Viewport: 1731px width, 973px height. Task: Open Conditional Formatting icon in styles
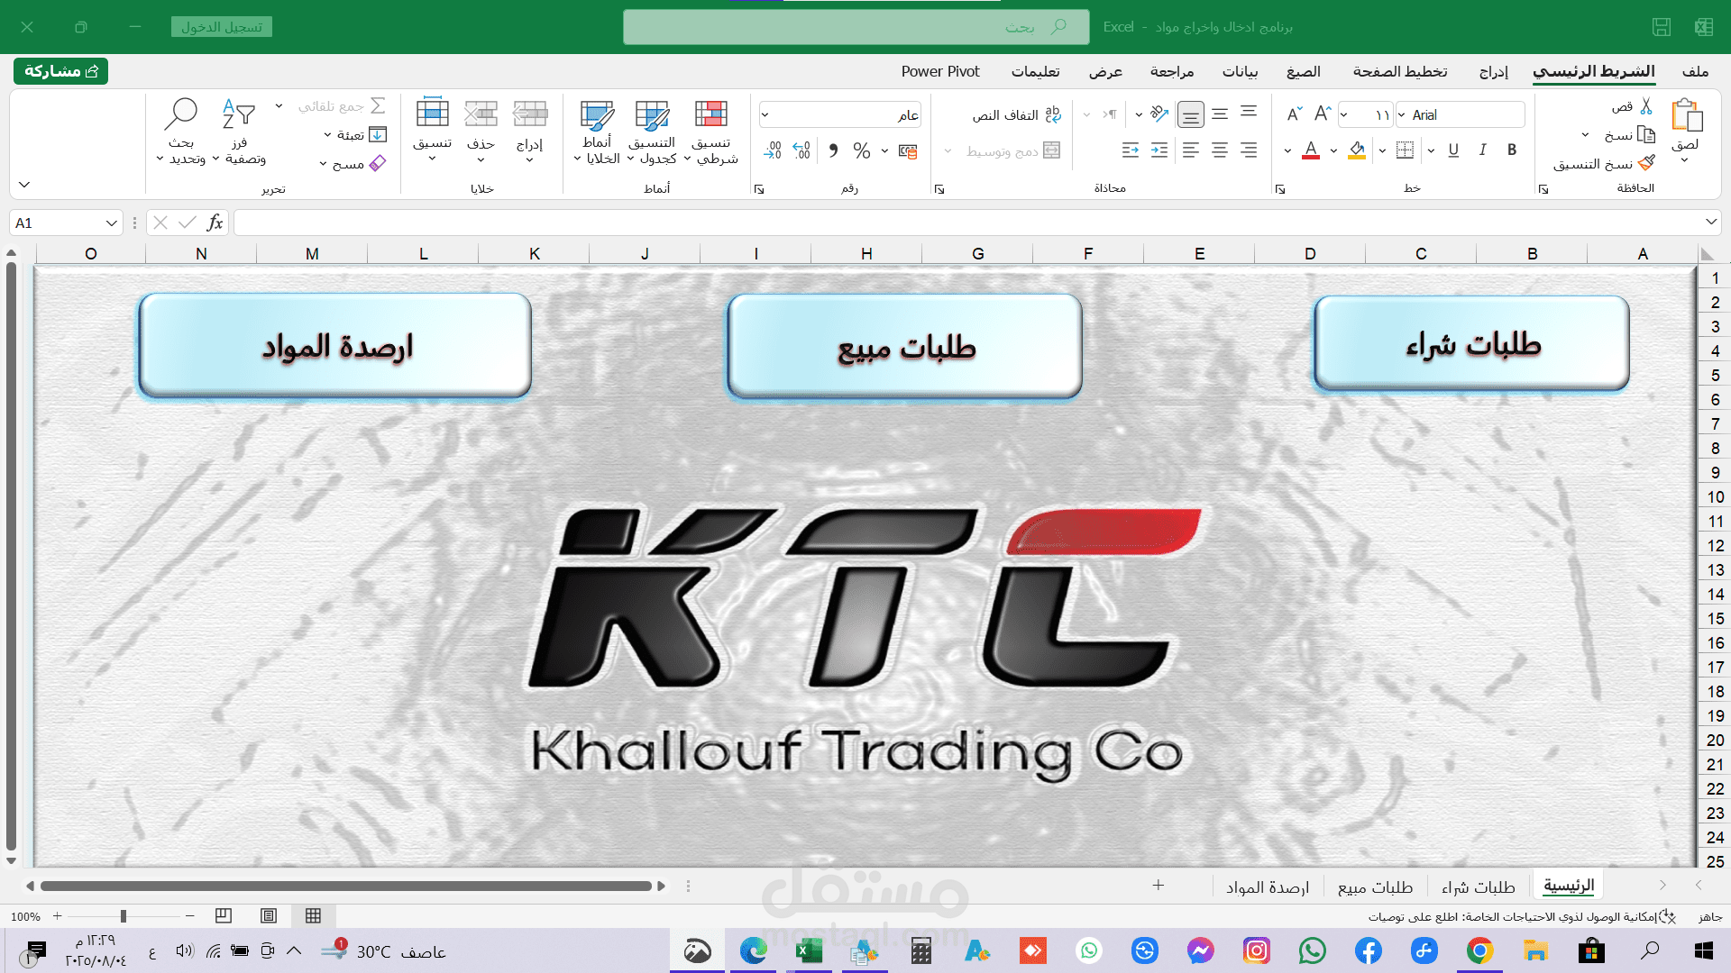[710, 115]
